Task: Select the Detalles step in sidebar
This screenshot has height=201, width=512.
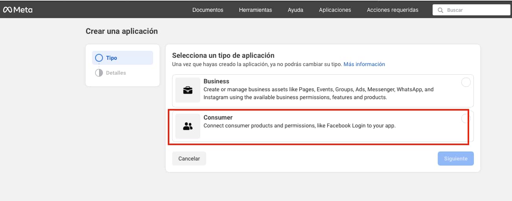Action: click(x=123, y=73)
